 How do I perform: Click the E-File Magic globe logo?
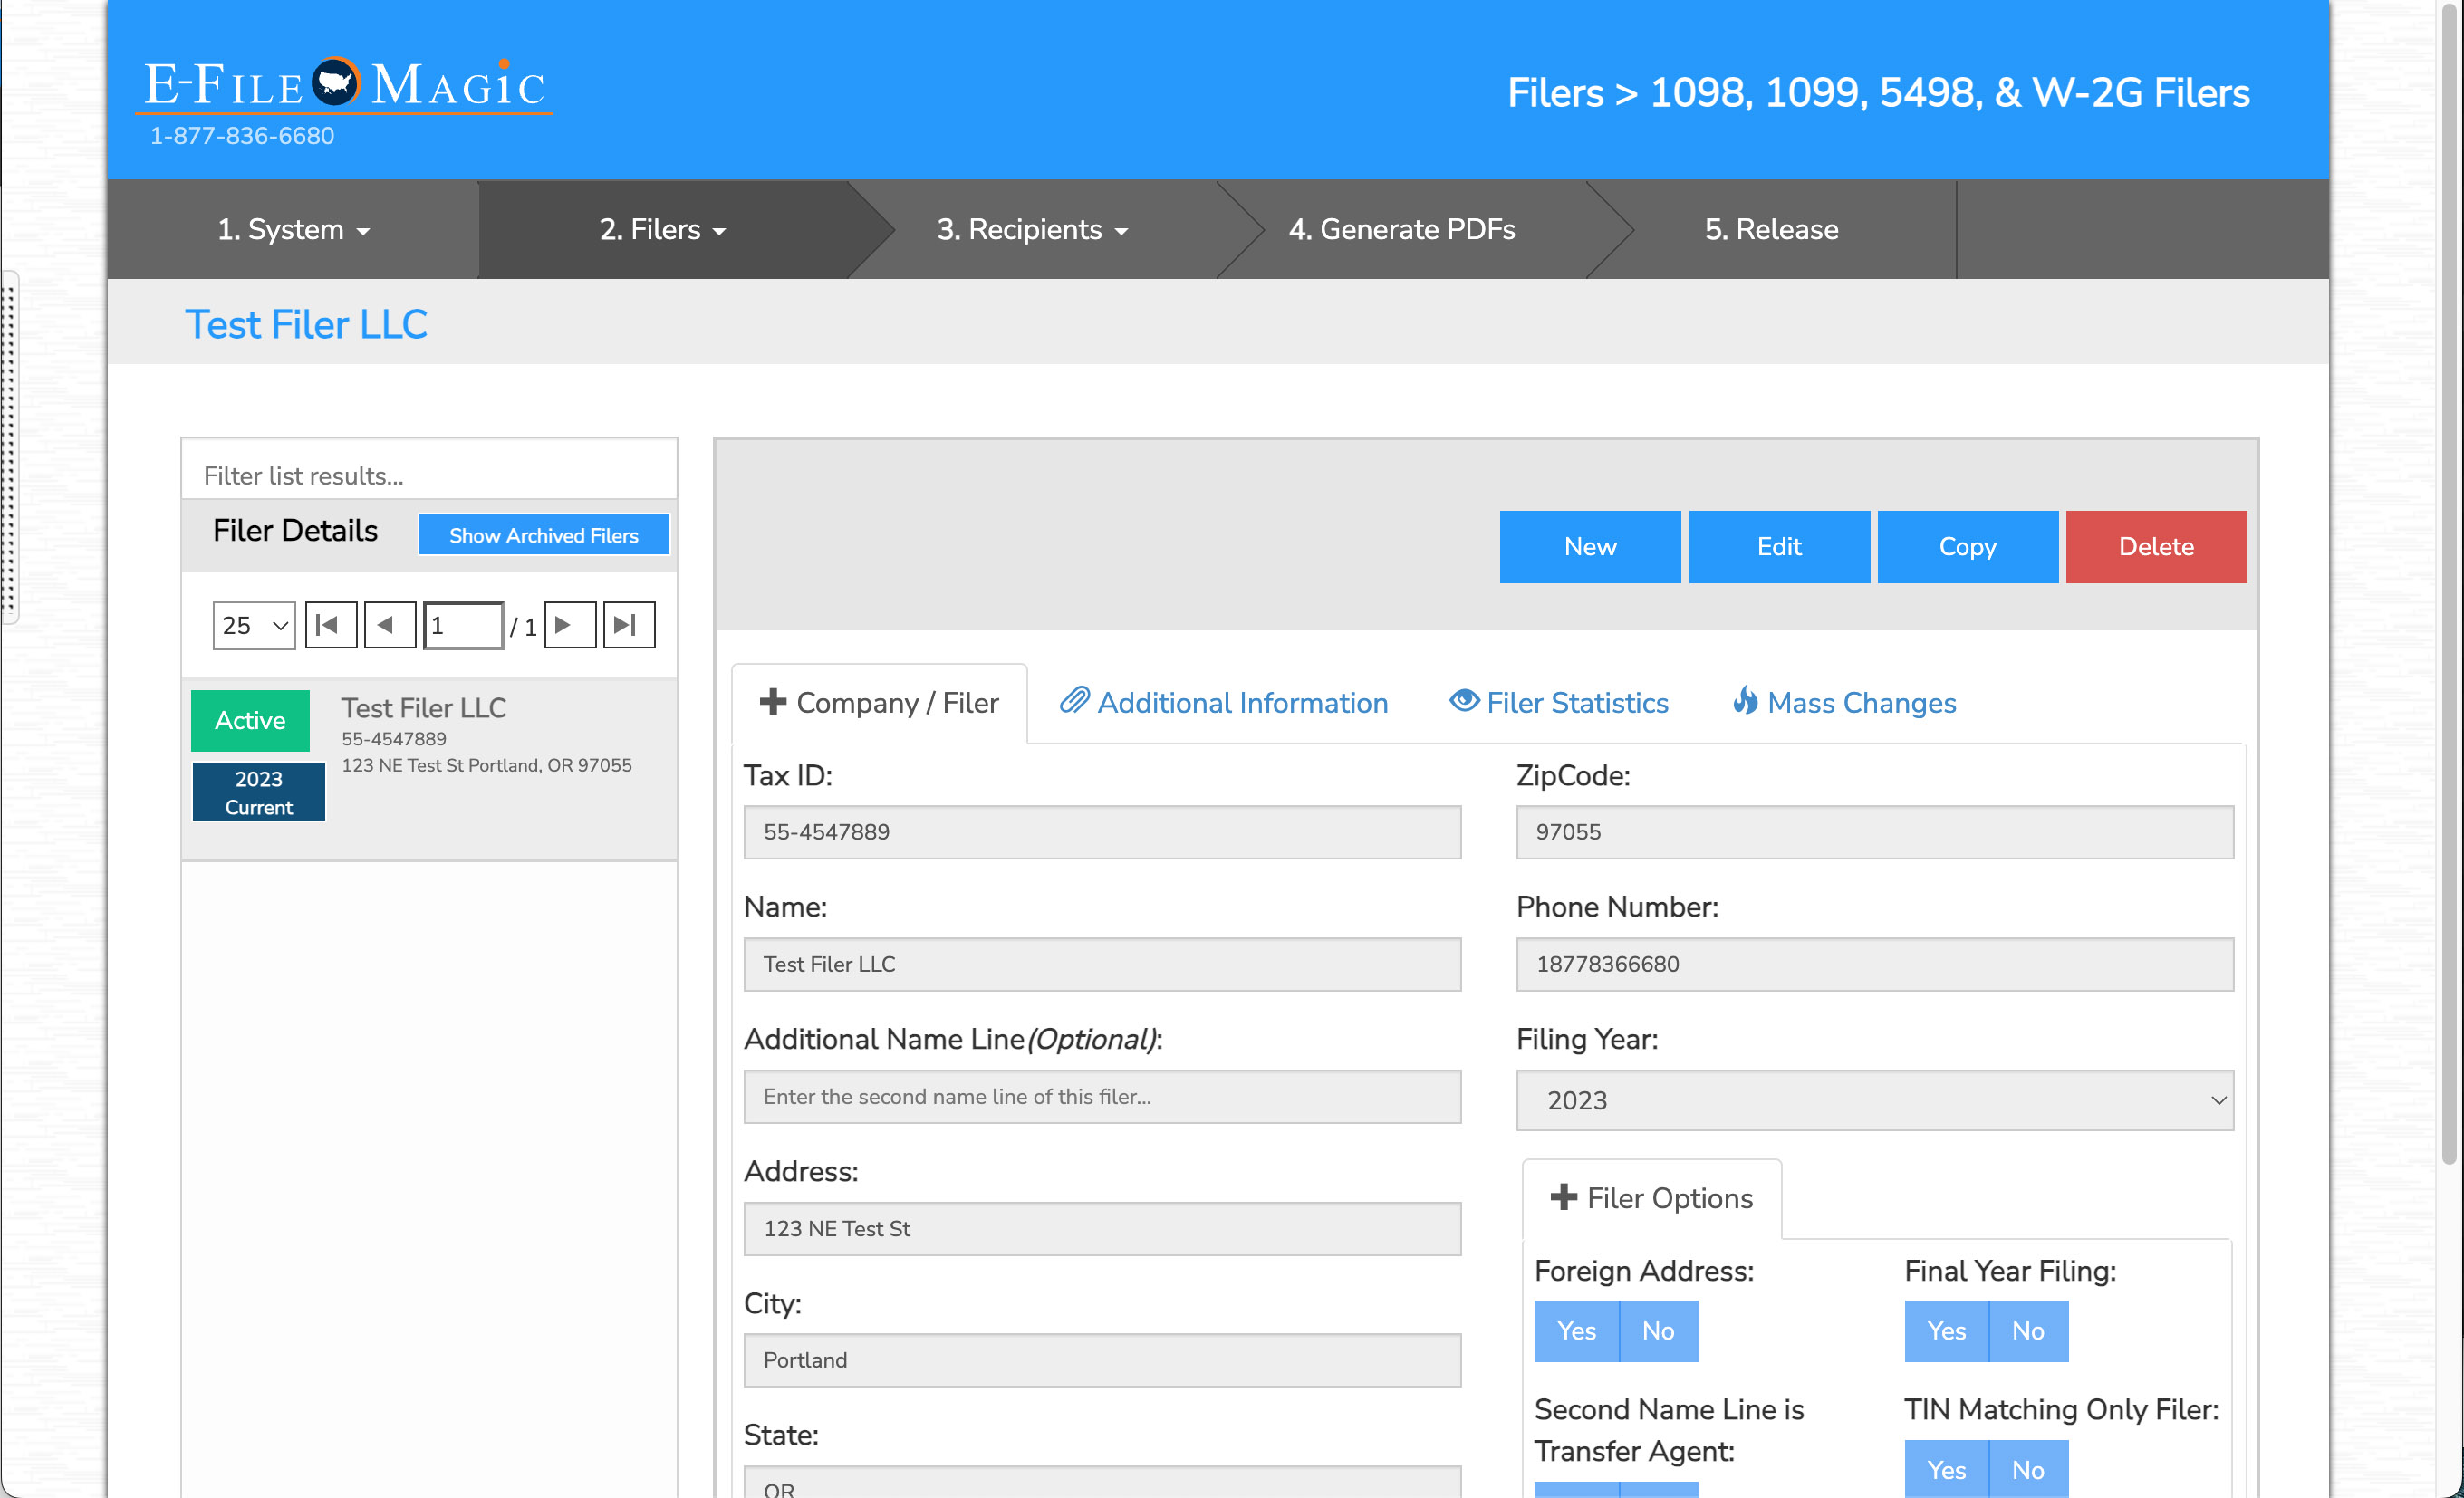point(335,83)
